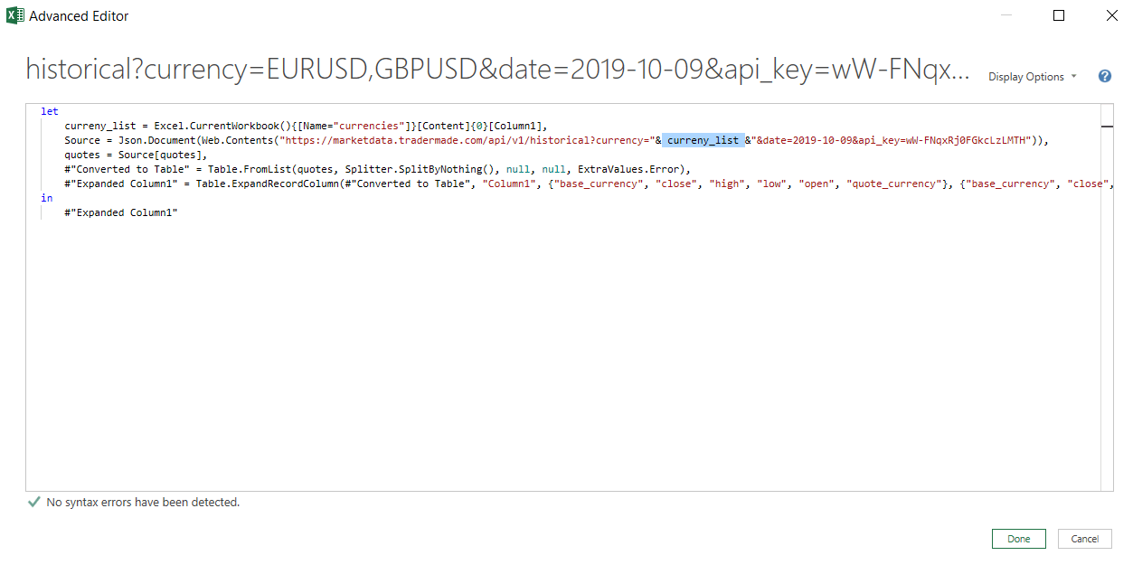This screenshot has width=1133, height=565.
Task: Click the Done button
Action: click(x=1018, y=539)
